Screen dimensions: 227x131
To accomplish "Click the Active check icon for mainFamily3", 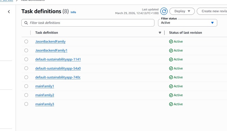I will click(171, 104).
